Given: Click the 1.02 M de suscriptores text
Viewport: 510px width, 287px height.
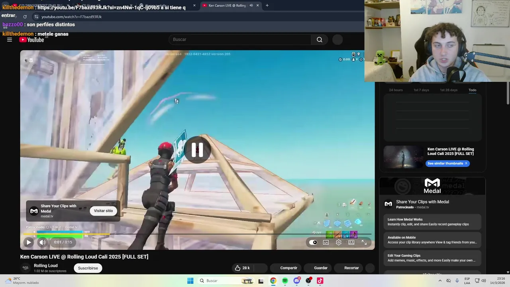Looking at the screenshot, I should click(50, 271).
